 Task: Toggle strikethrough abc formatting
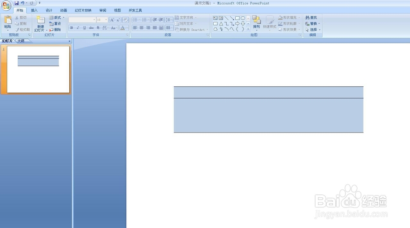[x=91, y=28]
